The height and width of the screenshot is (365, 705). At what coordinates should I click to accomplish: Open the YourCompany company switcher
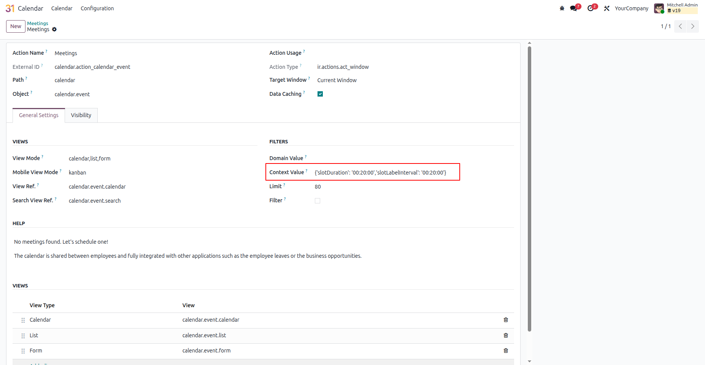[632, 8]
